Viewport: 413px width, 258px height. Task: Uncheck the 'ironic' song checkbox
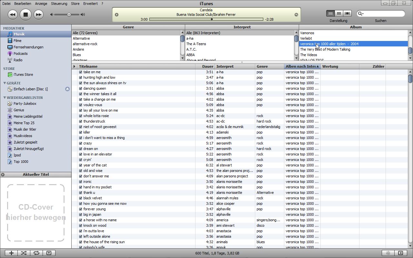click(80, 182)
